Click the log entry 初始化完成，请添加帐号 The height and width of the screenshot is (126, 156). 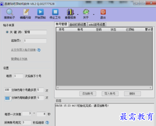tap(82, 106)
